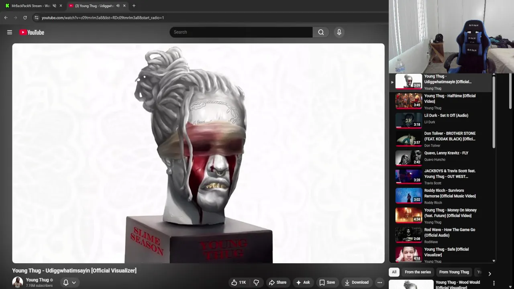Play JACKBOYS OUT WEST thumbnail
The image size is (514, 289).
click(x=409, y=176)
